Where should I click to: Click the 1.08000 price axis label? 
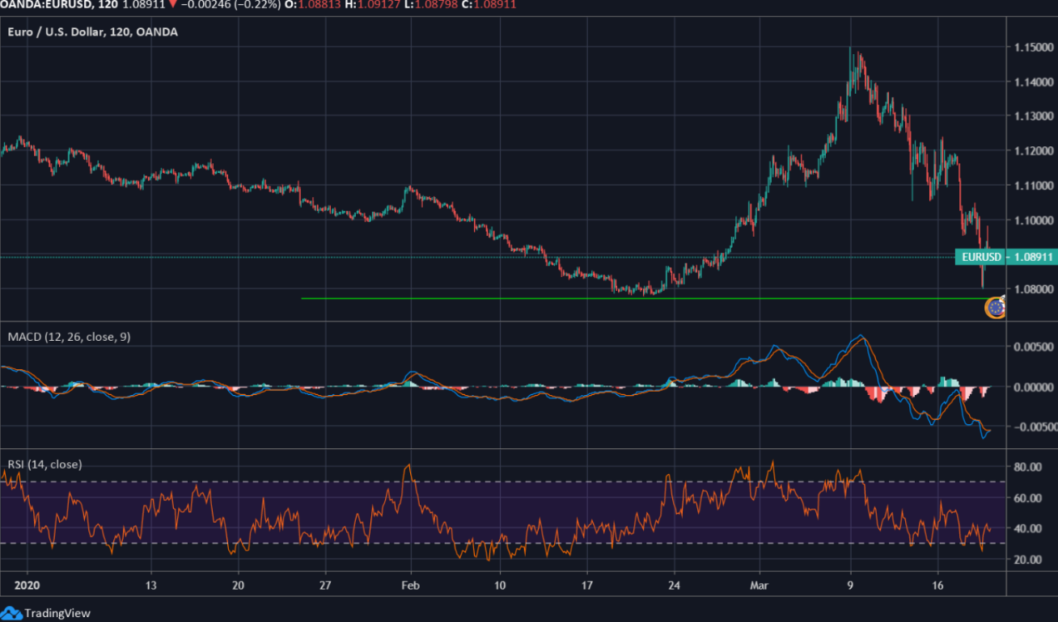[x=1033, y=289]
